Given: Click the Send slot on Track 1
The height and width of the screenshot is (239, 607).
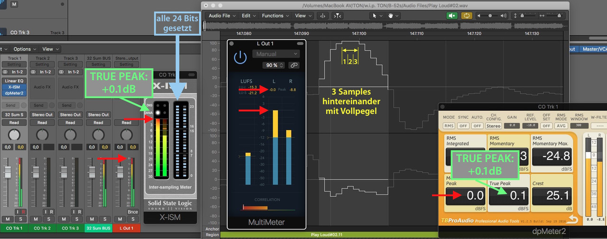Looking at the screenshot, I should click(x=10, y=106).
